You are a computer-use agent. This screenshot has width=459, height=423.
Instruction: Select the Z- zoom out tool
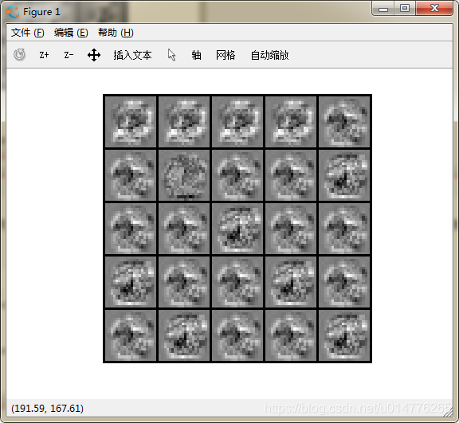pos(69,55)
